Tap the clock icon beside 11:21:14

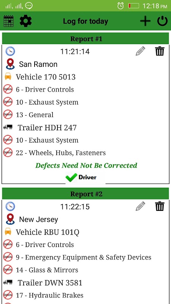[x=10, y=51]
